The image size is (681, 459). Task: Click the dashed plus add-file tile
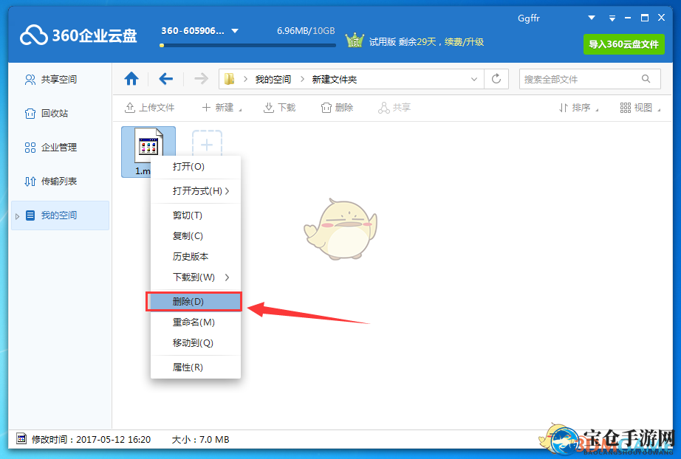207,145
